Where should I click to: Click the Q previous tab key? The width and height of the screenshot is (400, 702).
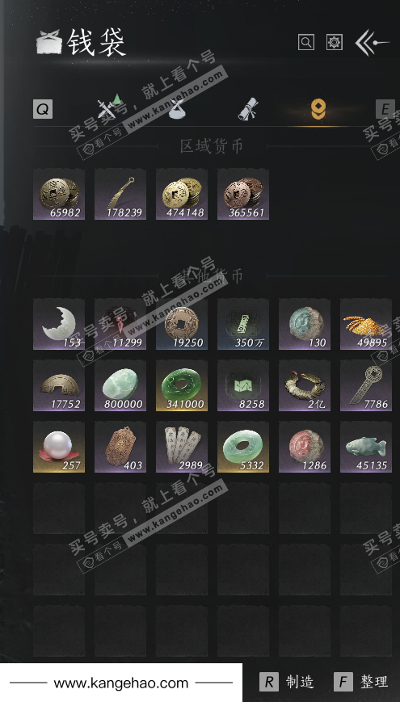click(x=43, y=109)
